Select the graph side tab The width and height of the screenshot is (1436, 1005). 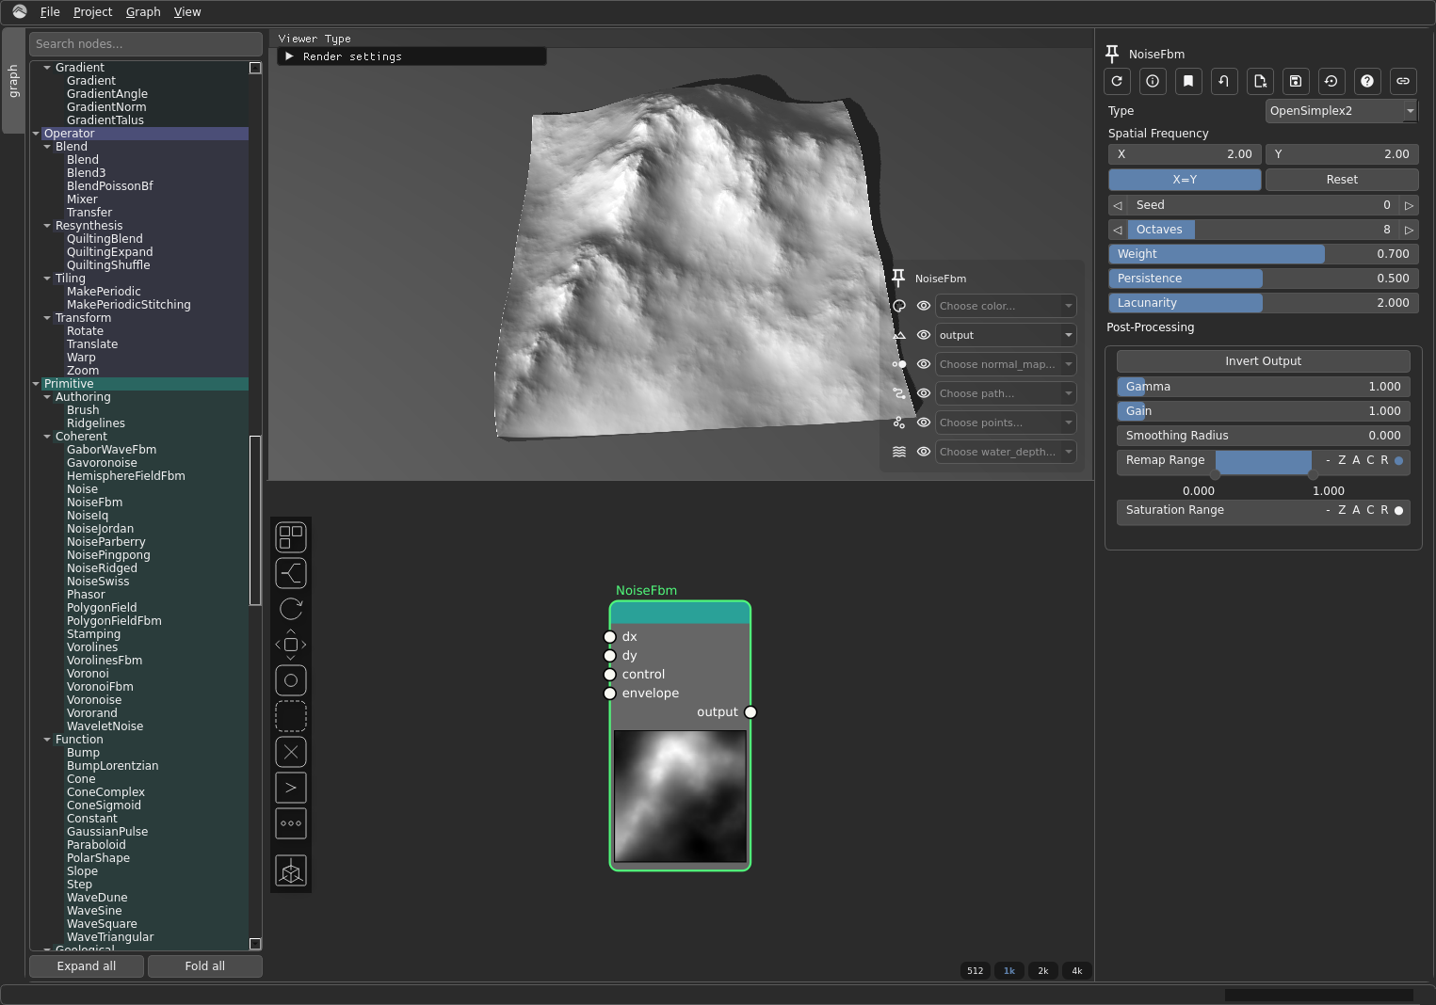click(x=13, y=81)
